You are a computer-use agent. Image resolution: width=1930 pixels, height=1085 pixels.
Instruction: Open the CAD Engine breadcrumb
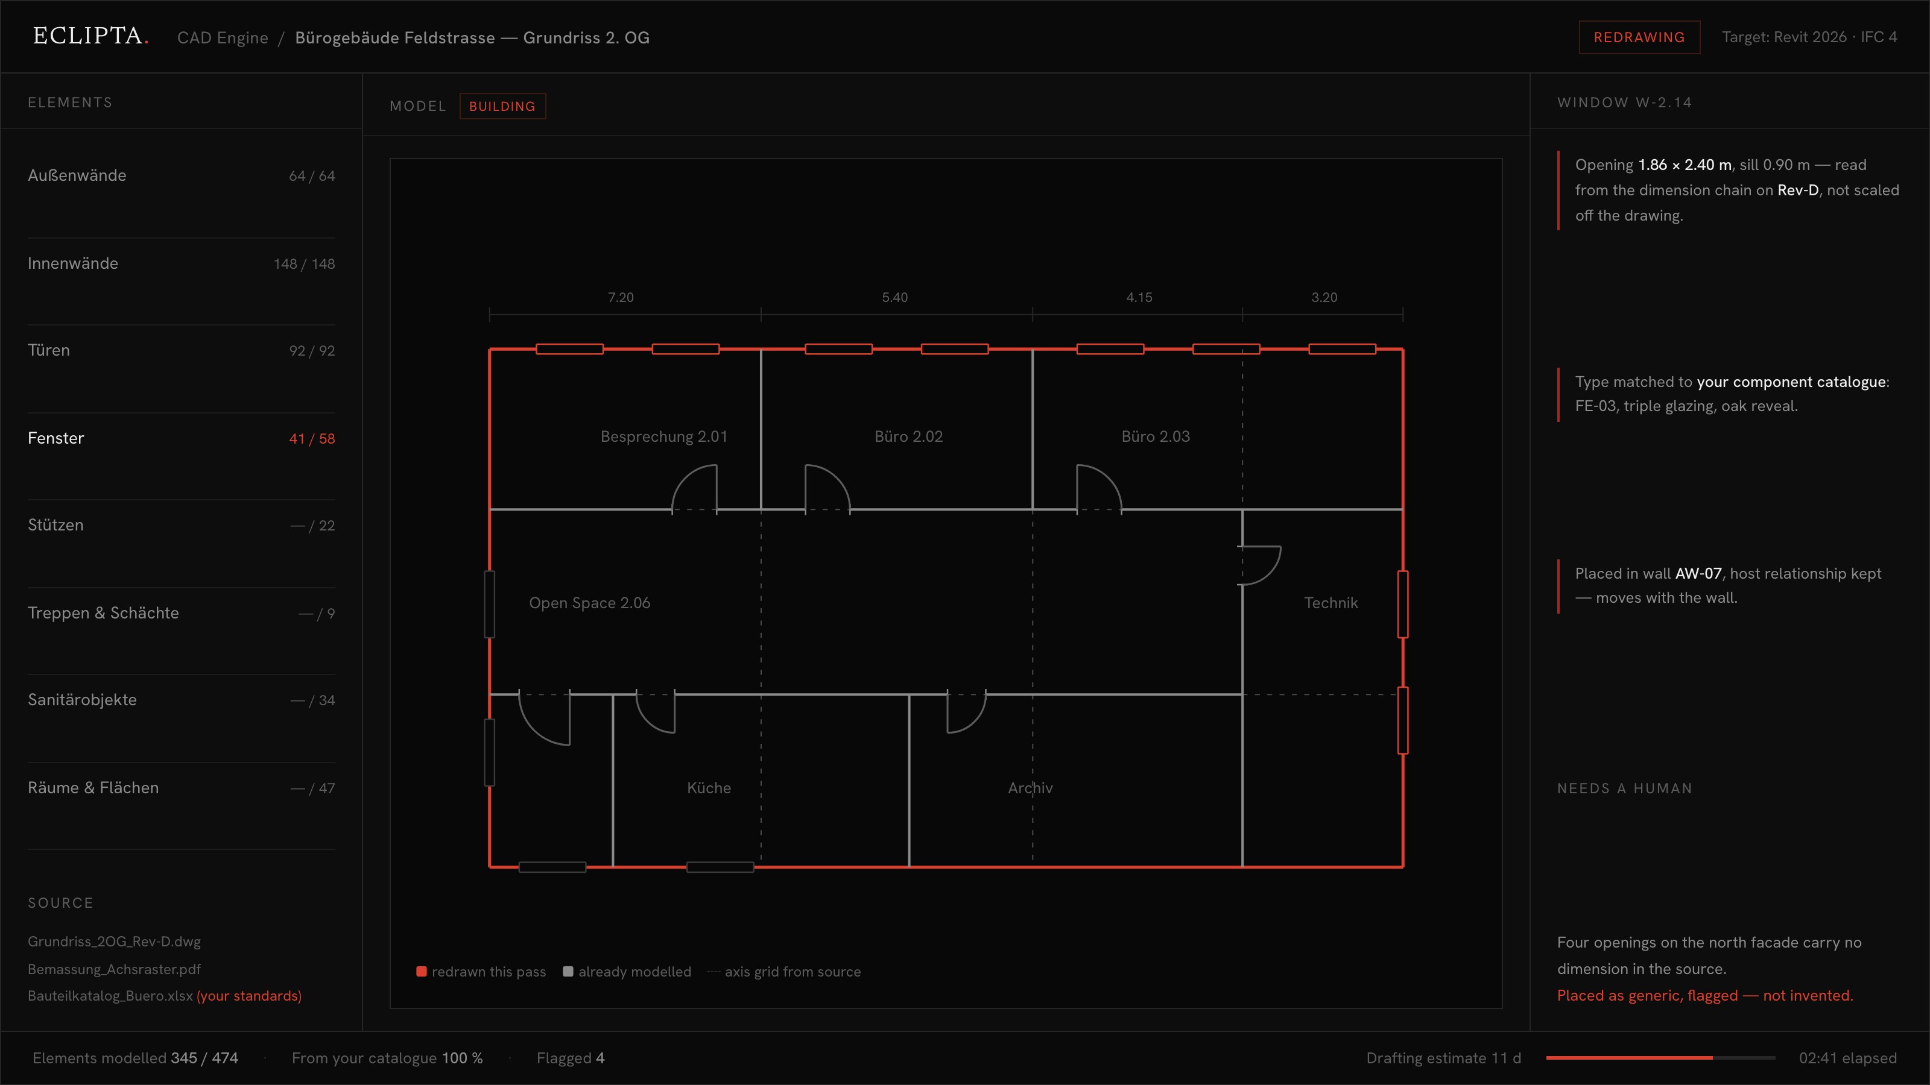[223, 37]
